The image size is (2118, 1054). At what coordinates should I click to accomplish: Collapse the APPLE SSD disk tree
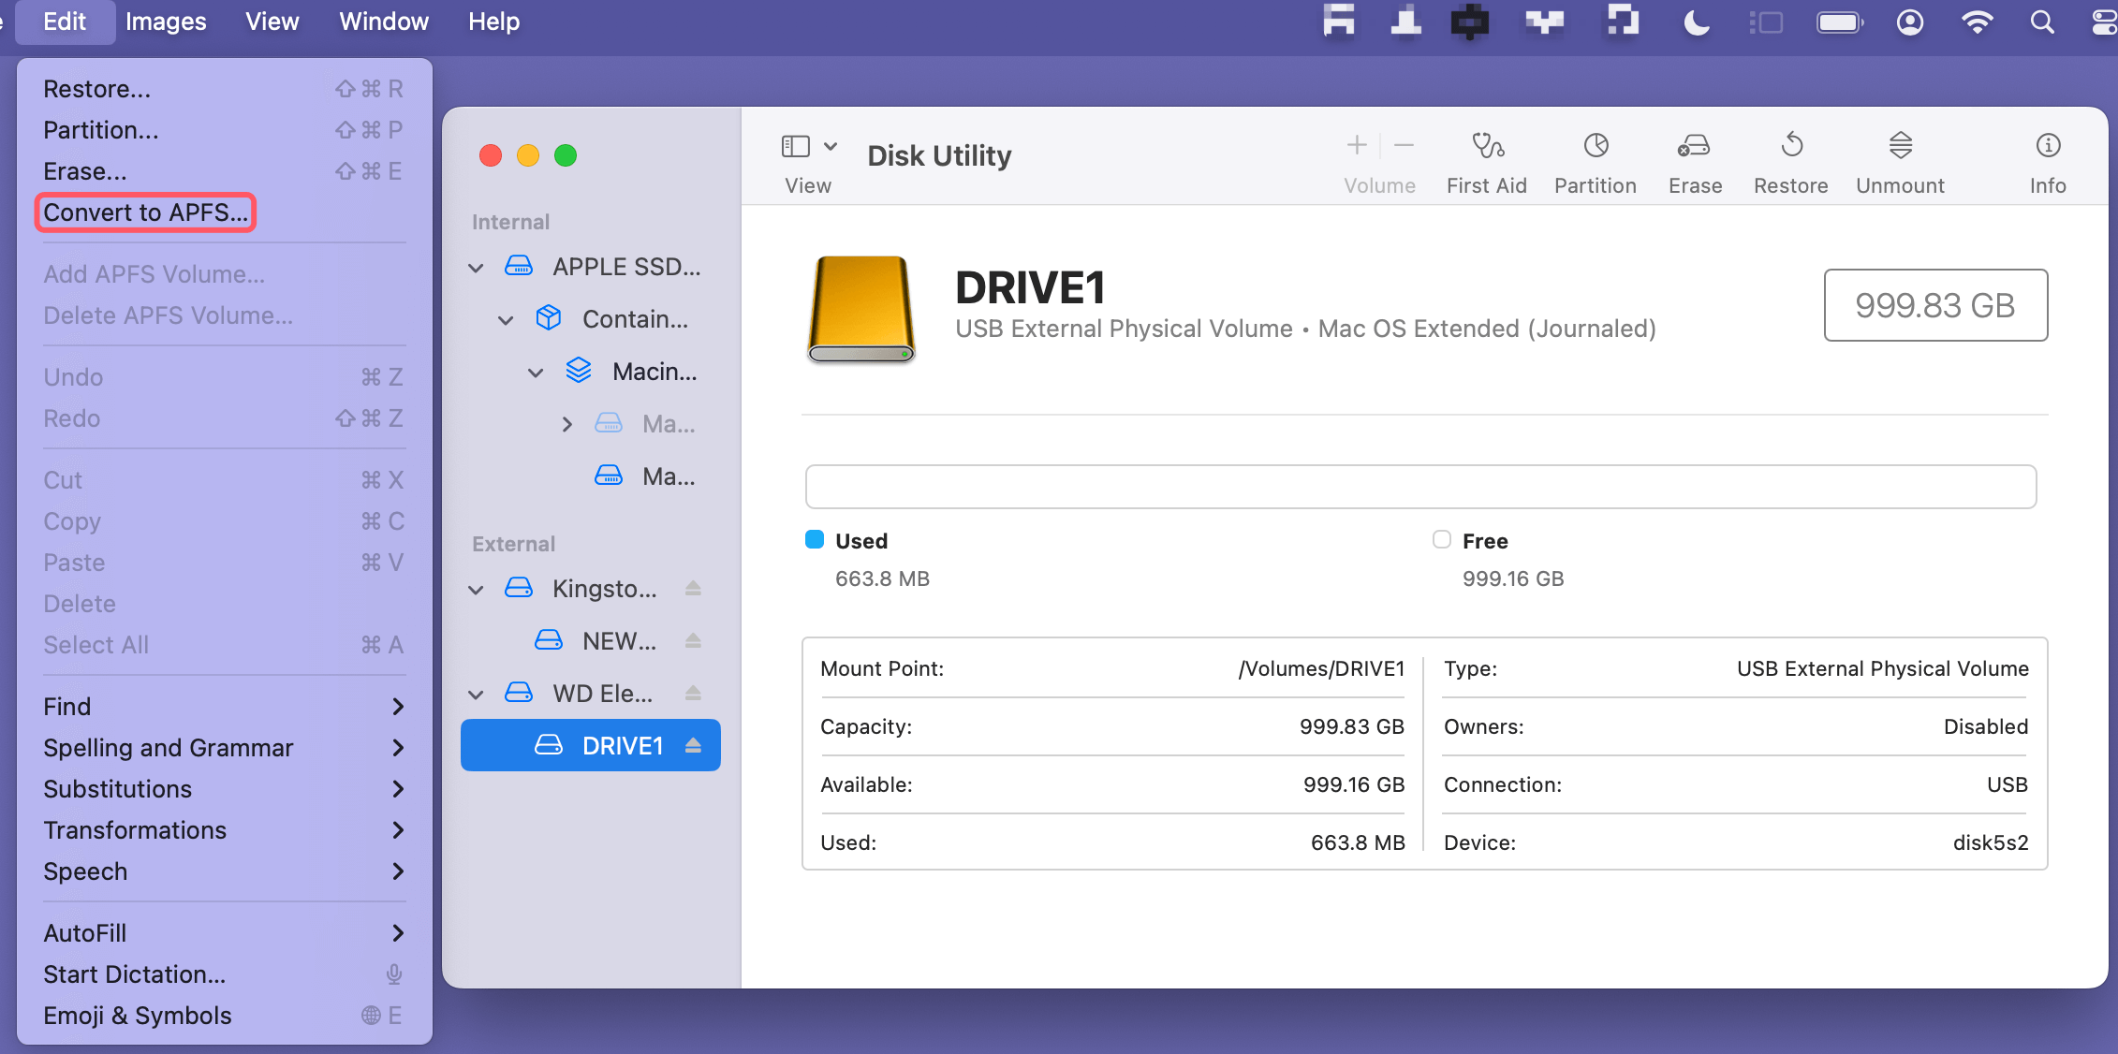pyautogui.click(x=476, y=268)
